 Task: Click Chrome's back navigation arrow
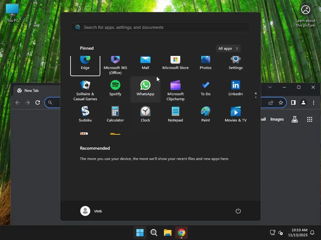click(x=18, y=102)
